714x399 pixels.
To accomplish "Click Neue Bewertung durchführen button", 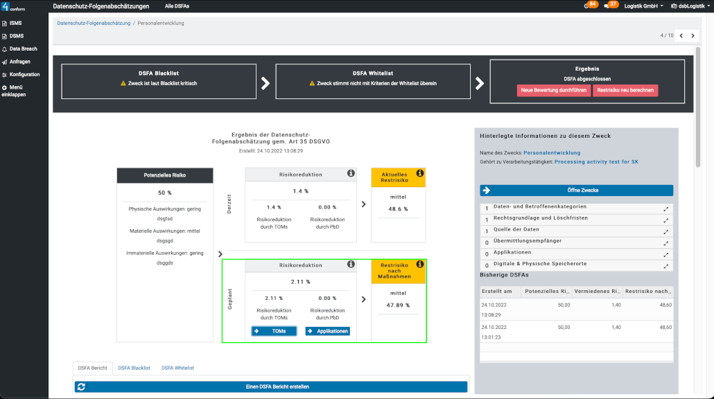I will (x=553, y=91).
